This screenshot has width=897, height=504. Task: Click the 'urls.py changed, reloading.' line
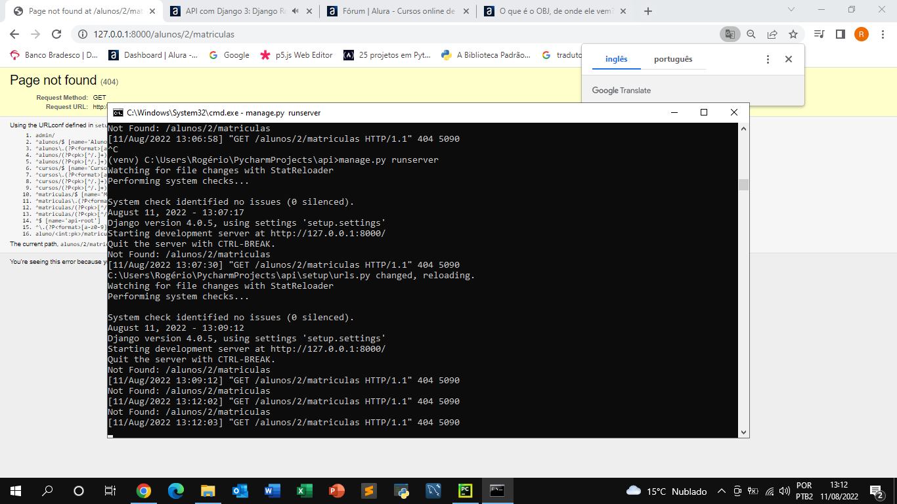coord(291,275)
